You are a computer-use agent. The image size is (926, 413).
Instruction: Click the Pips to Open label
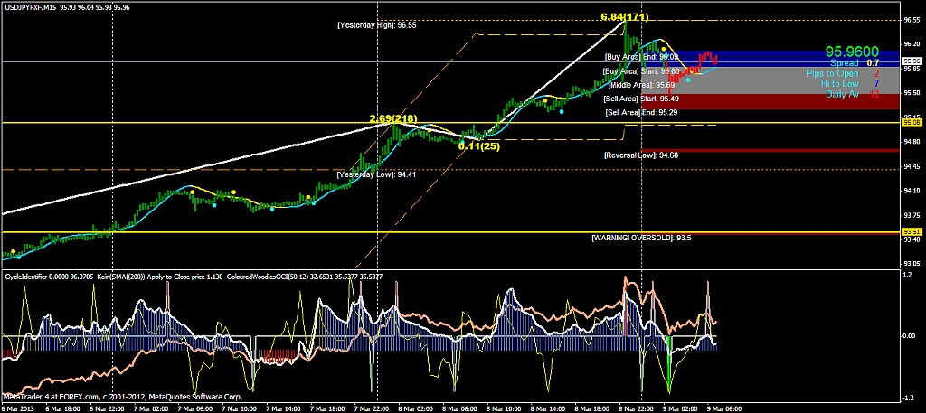point(832,73)
